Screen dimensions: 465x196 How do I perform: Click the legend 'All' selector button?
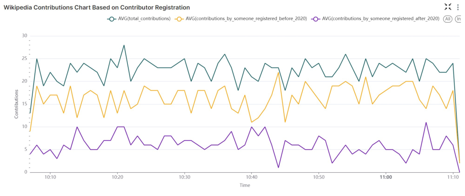(x=448, y=19)
